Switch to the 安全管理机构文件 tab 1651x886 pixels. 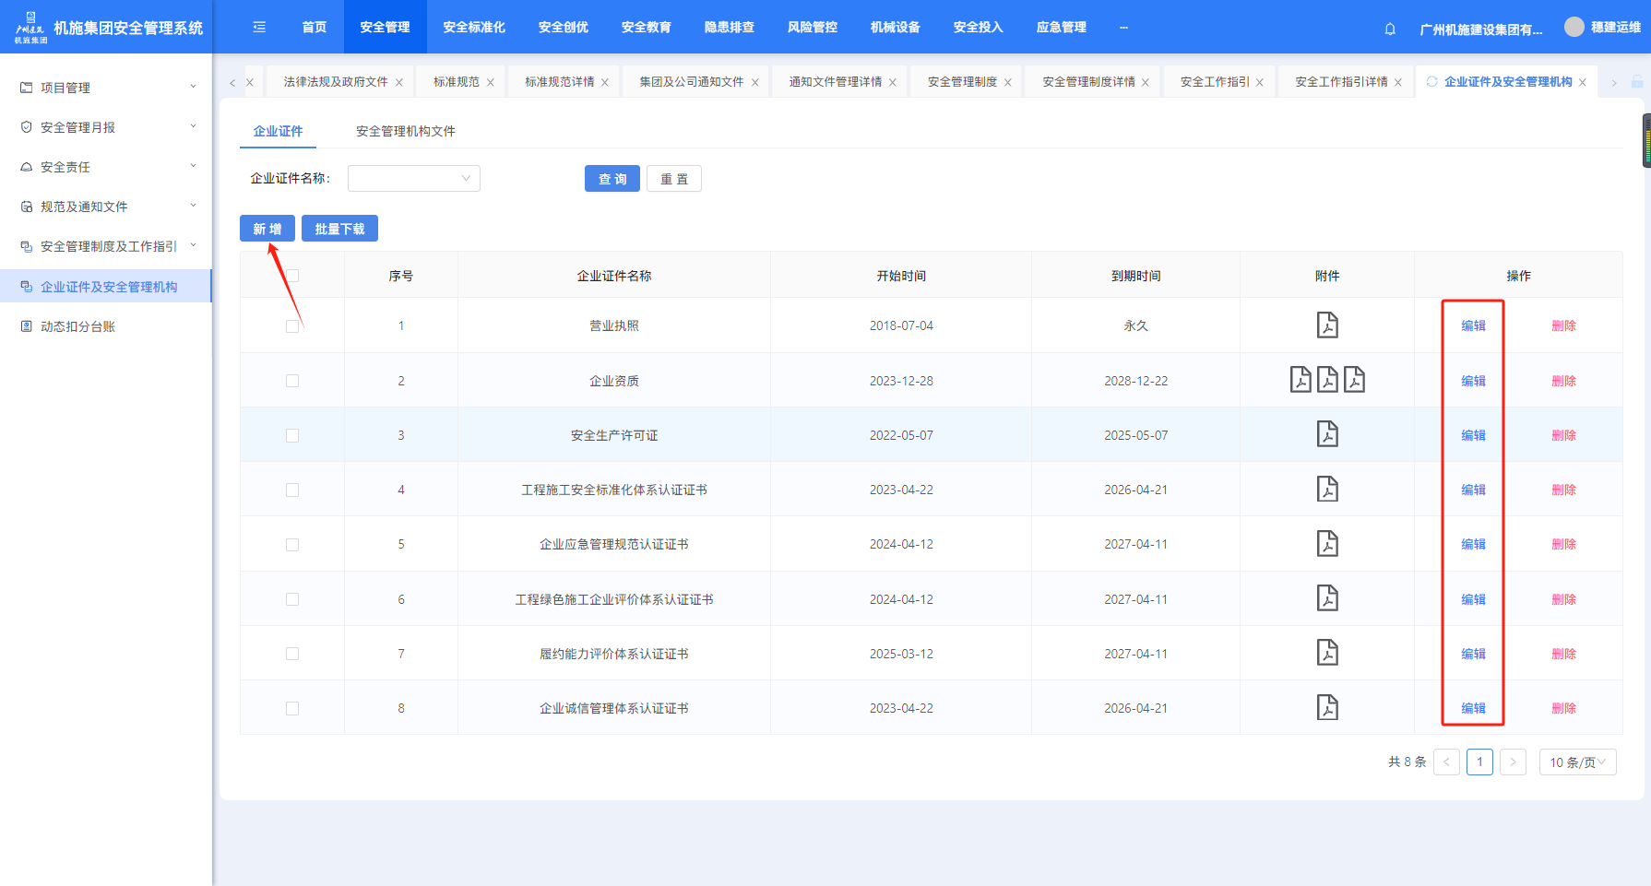[x=405, y=132]
